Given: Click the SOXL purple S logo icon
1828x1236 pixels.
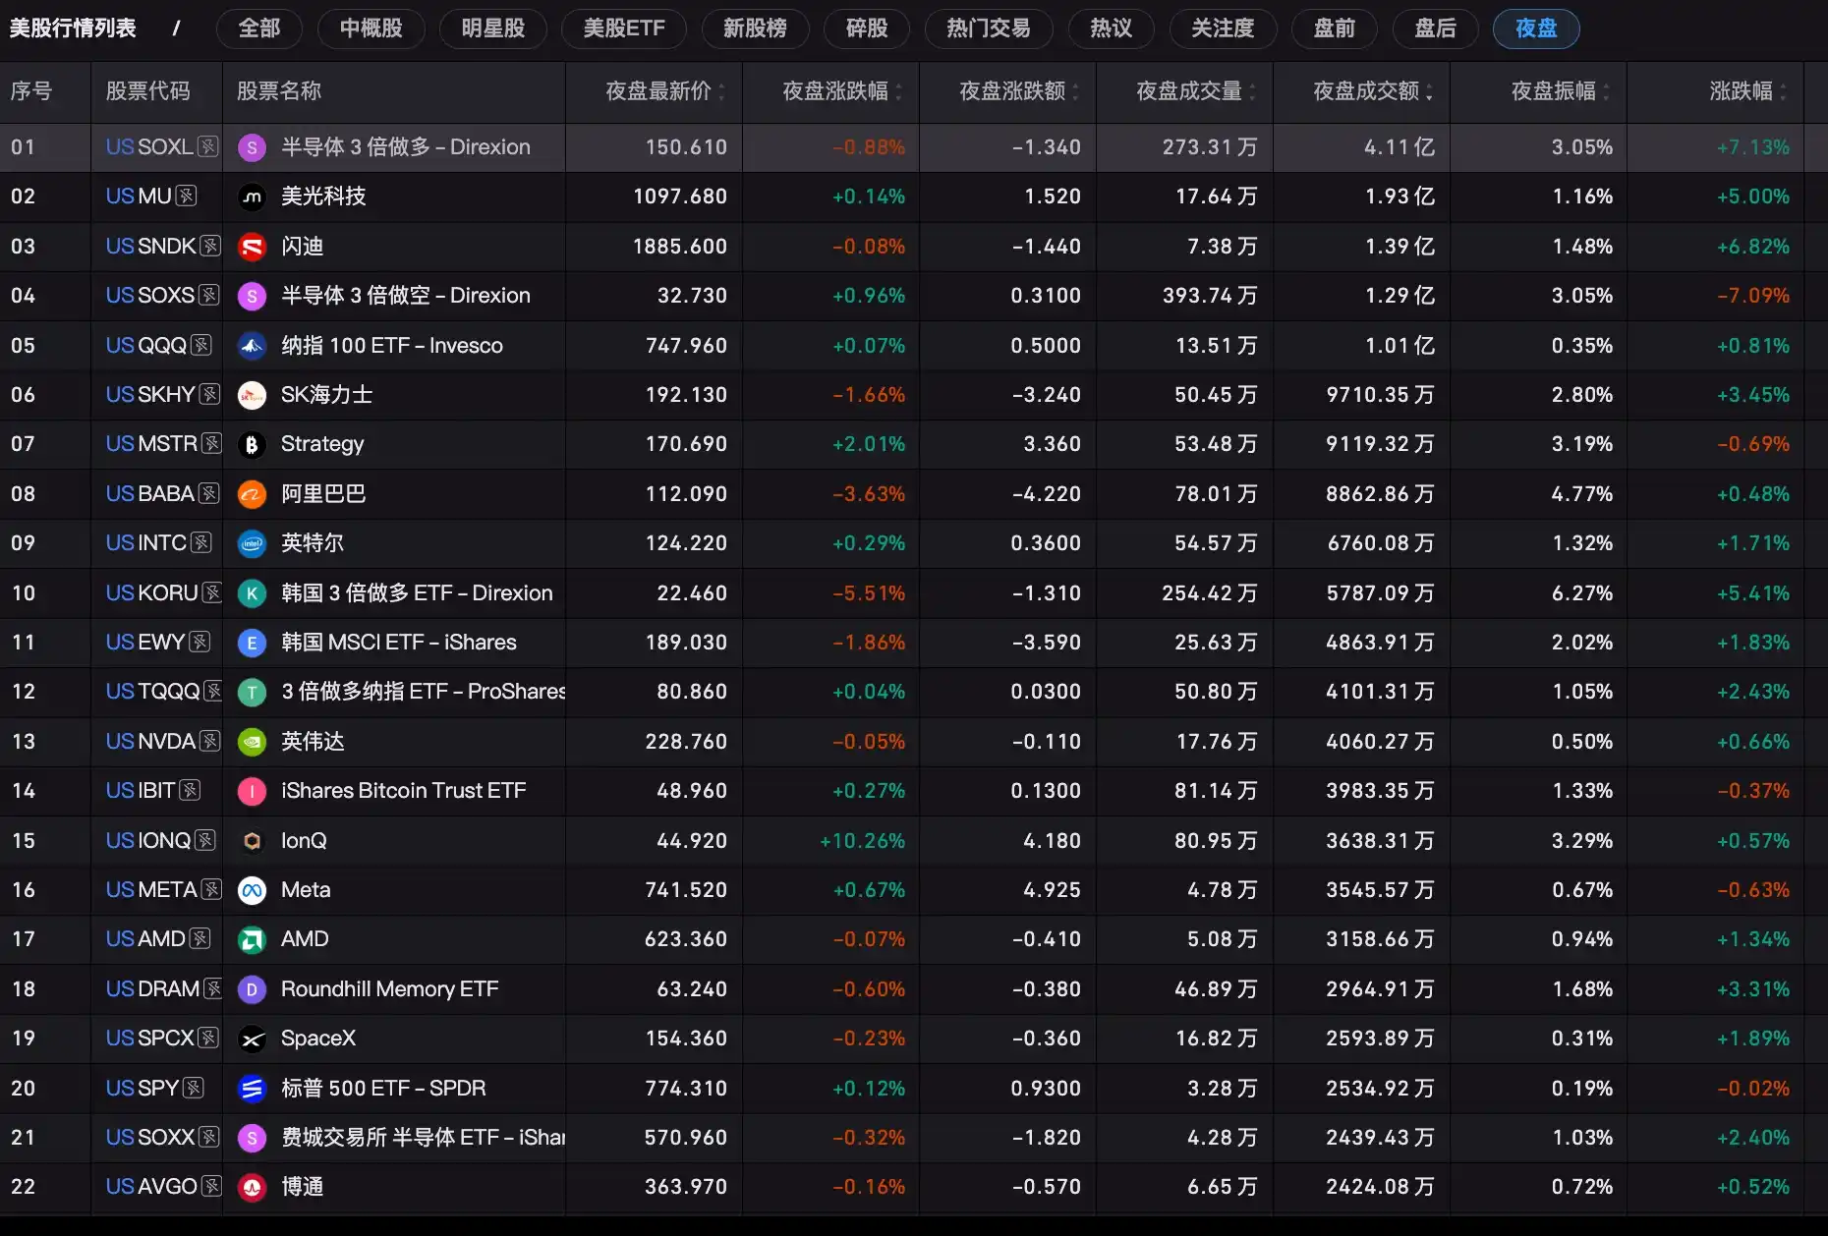Looking at the screenshot, I should 253,147.
